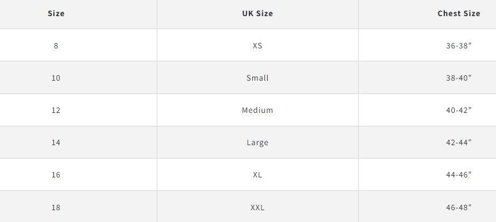
Task: Click the Chest Size column header
Action: click(x=458, y=13)
